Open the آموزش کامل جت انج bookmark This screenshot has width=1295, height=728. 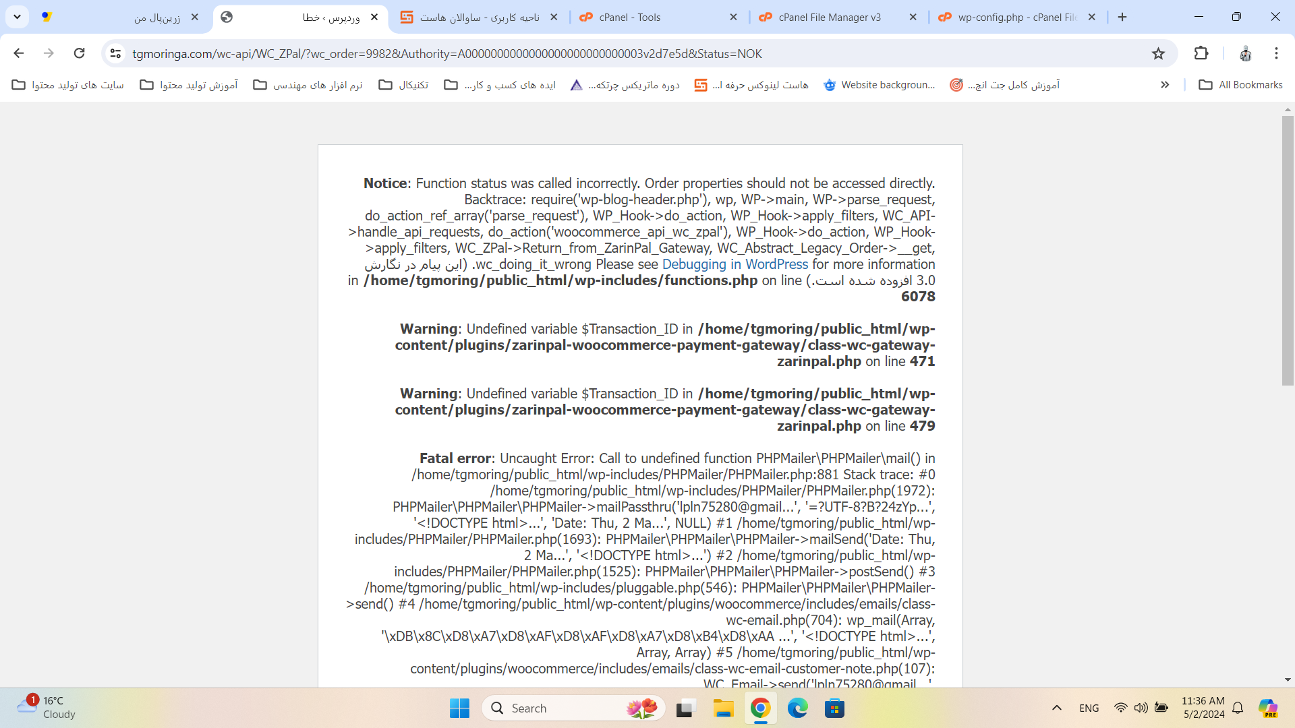(x=1005, y=85)
